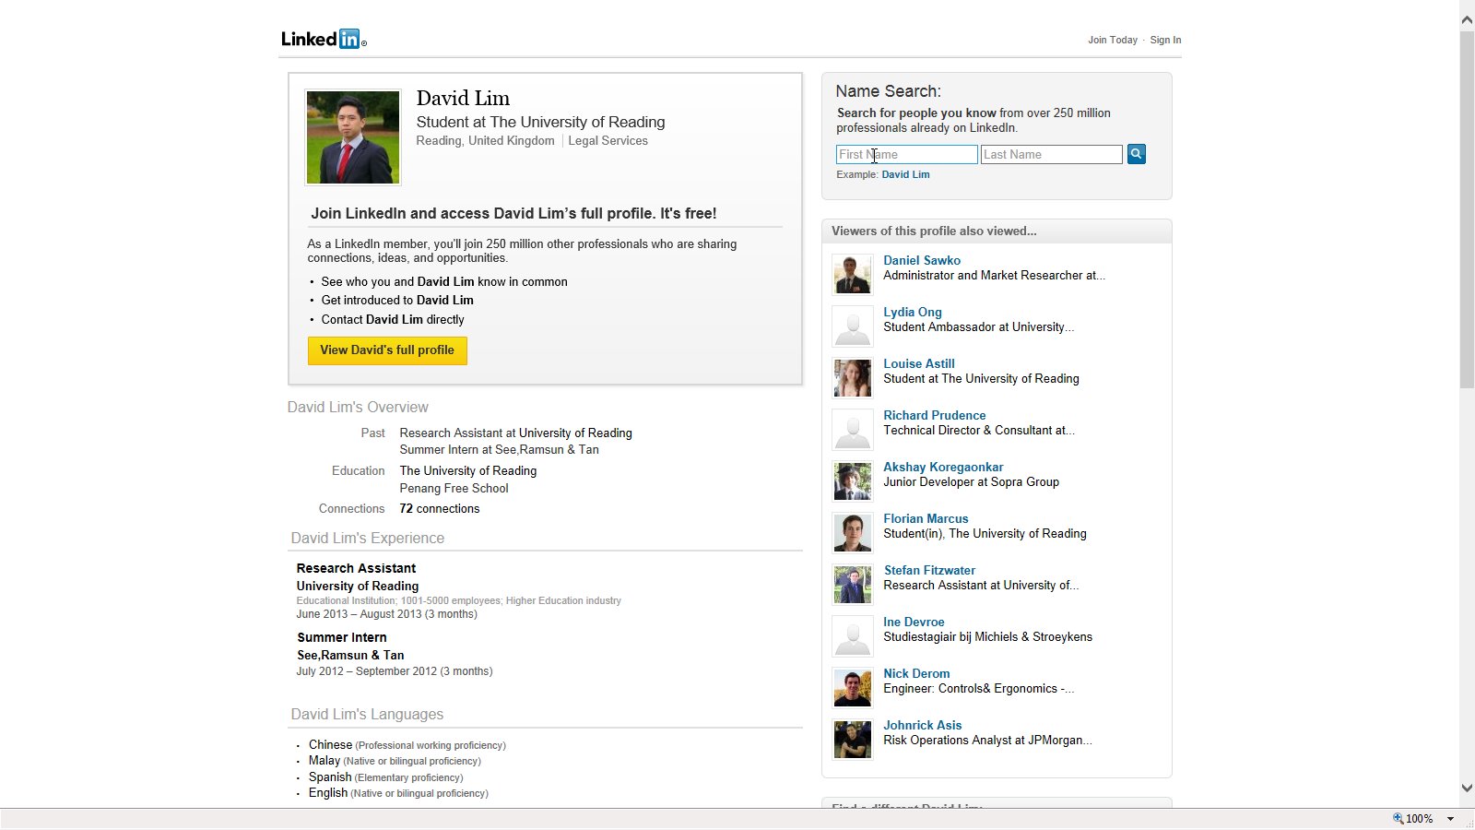Click David Lim's profile photo
This screenshot has height=830, width=1475.
coord(353,137)
